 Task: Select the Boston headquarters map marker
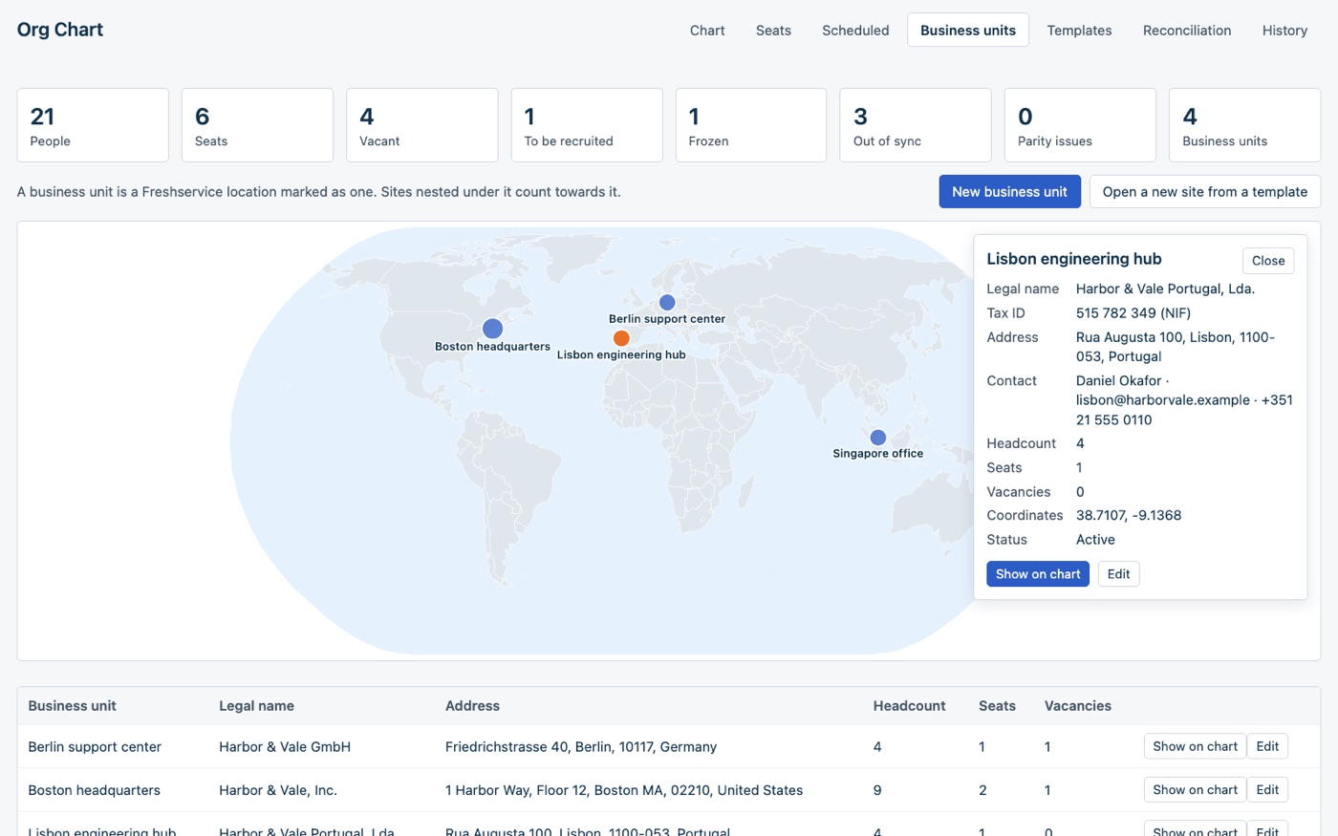click(x=492, y=329)
